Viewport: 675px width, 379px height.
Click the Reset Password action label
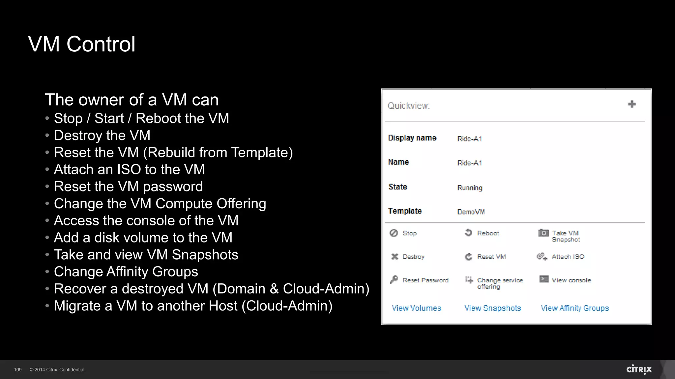click(x=426, y=280)
